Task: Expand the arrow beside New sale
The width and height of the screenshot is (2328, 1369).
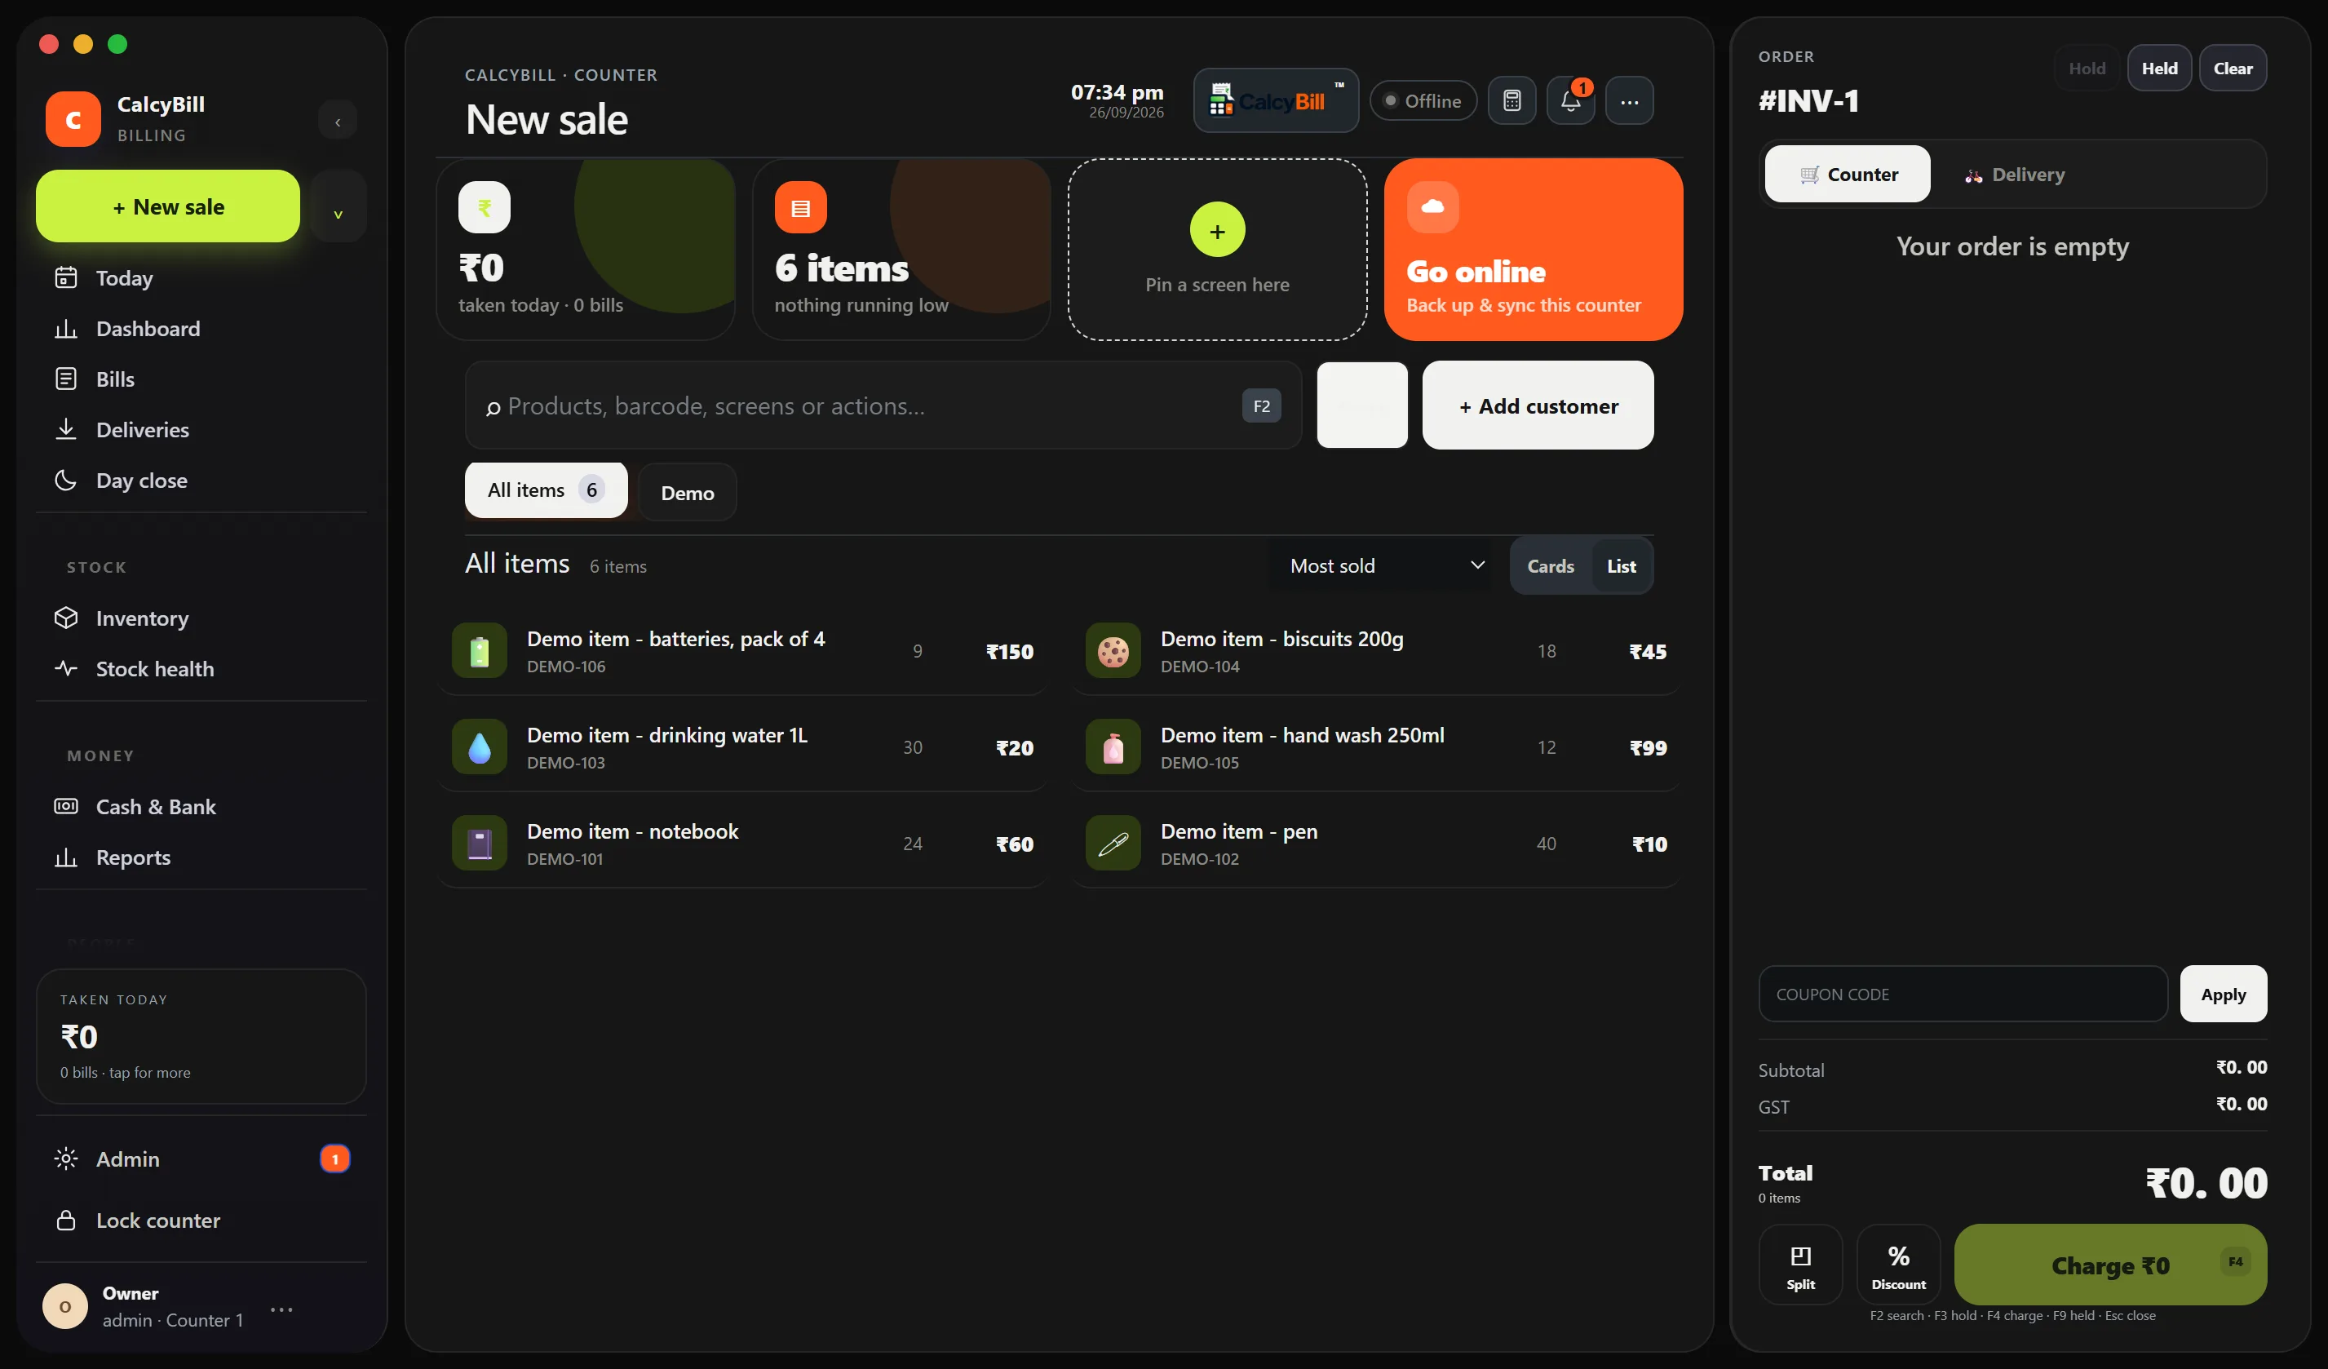Action: 339,207
